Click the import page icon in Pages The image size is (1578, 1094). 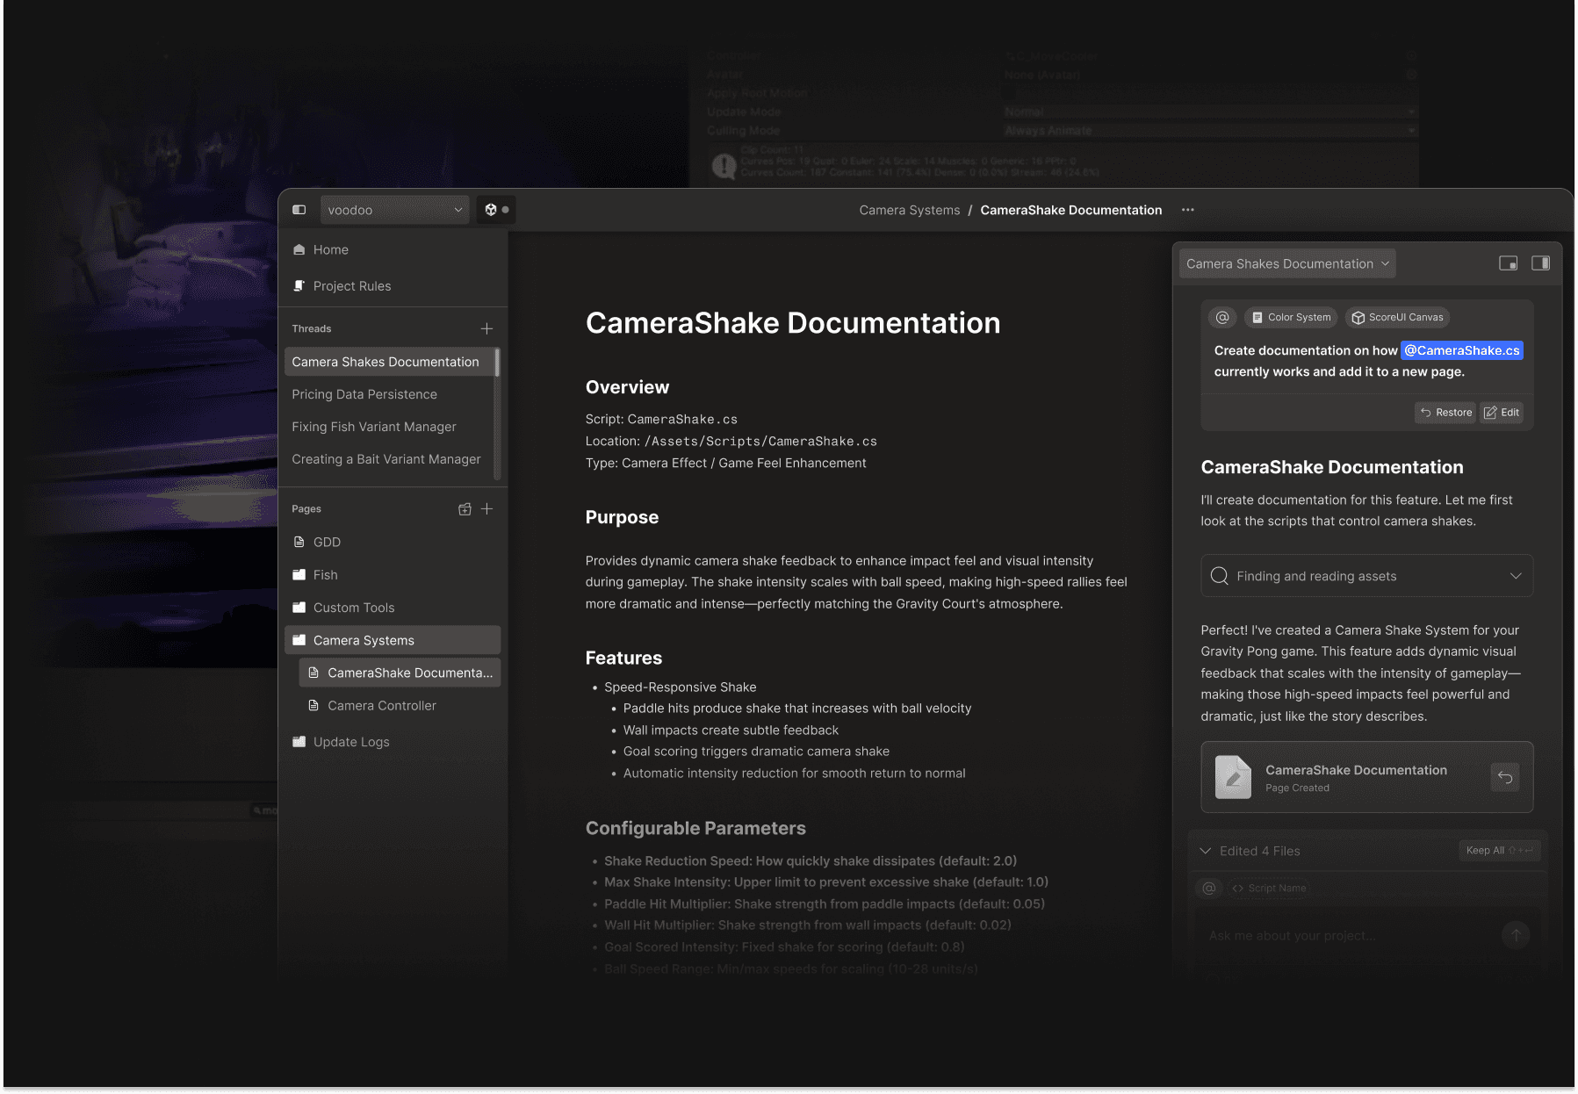(465, 509)
